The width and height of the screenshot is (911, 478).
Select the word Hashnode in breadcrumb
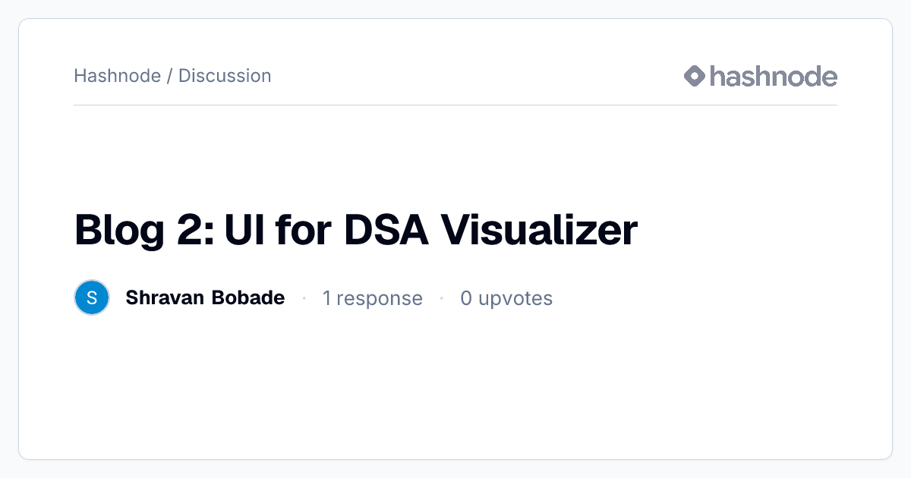click(118, 76)
